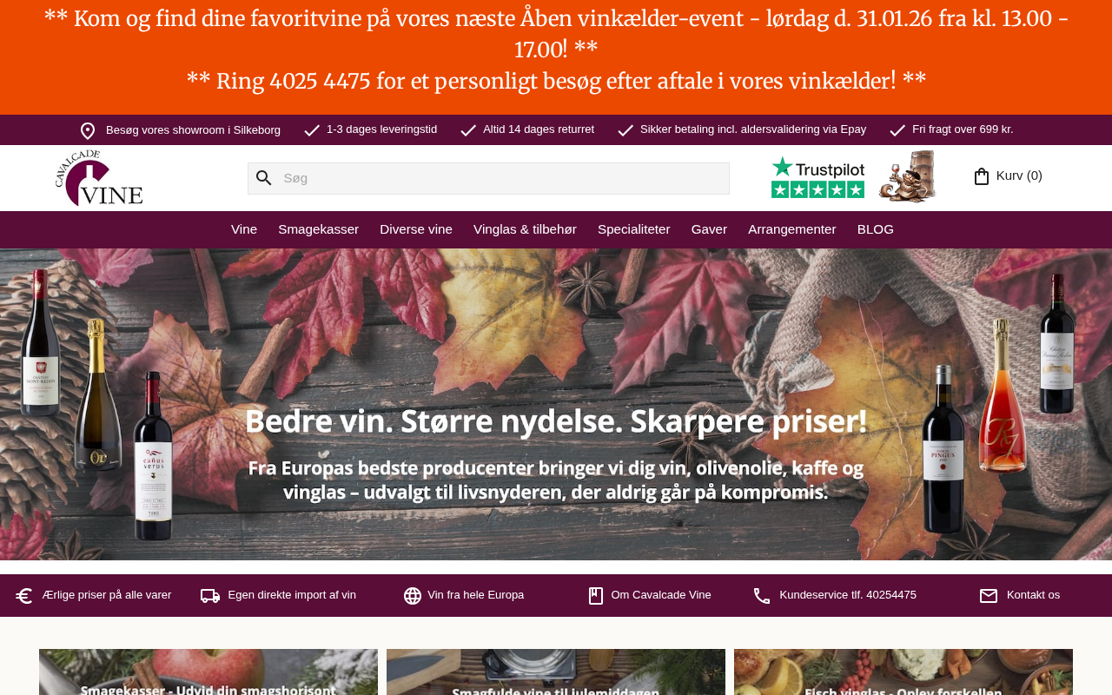The height and width of the screenshot is (695, 1112).
Task: Click the euro symbol icon
Action: 24,596
